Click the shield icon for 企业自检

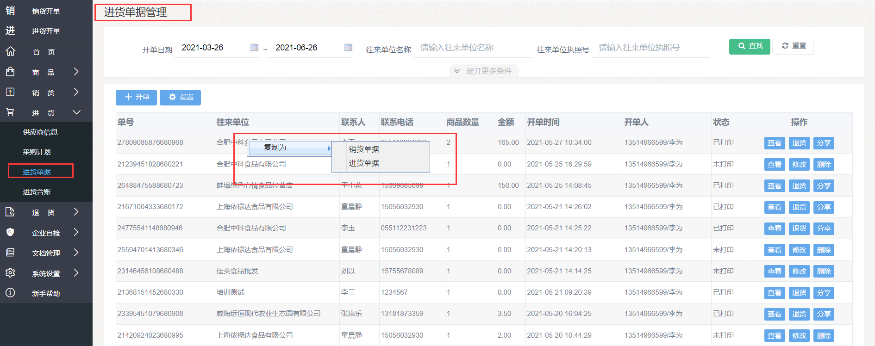click(x=10, y=232)
